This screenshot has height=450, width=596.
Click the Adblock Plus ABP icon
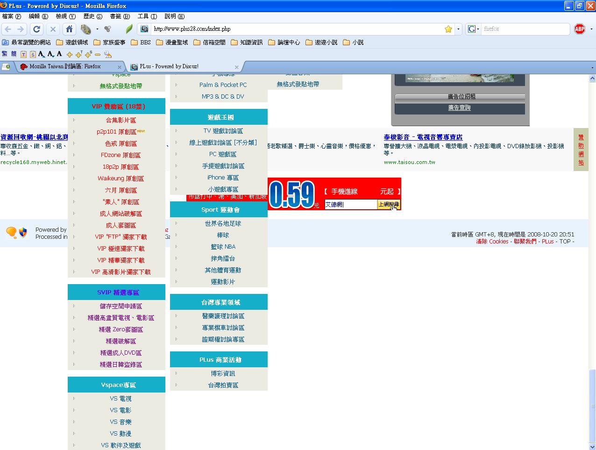coord(580,29)
